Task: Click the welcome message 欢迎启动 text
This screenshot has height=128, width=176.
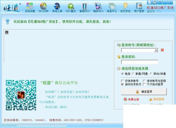Action: [x=62, y=21]
